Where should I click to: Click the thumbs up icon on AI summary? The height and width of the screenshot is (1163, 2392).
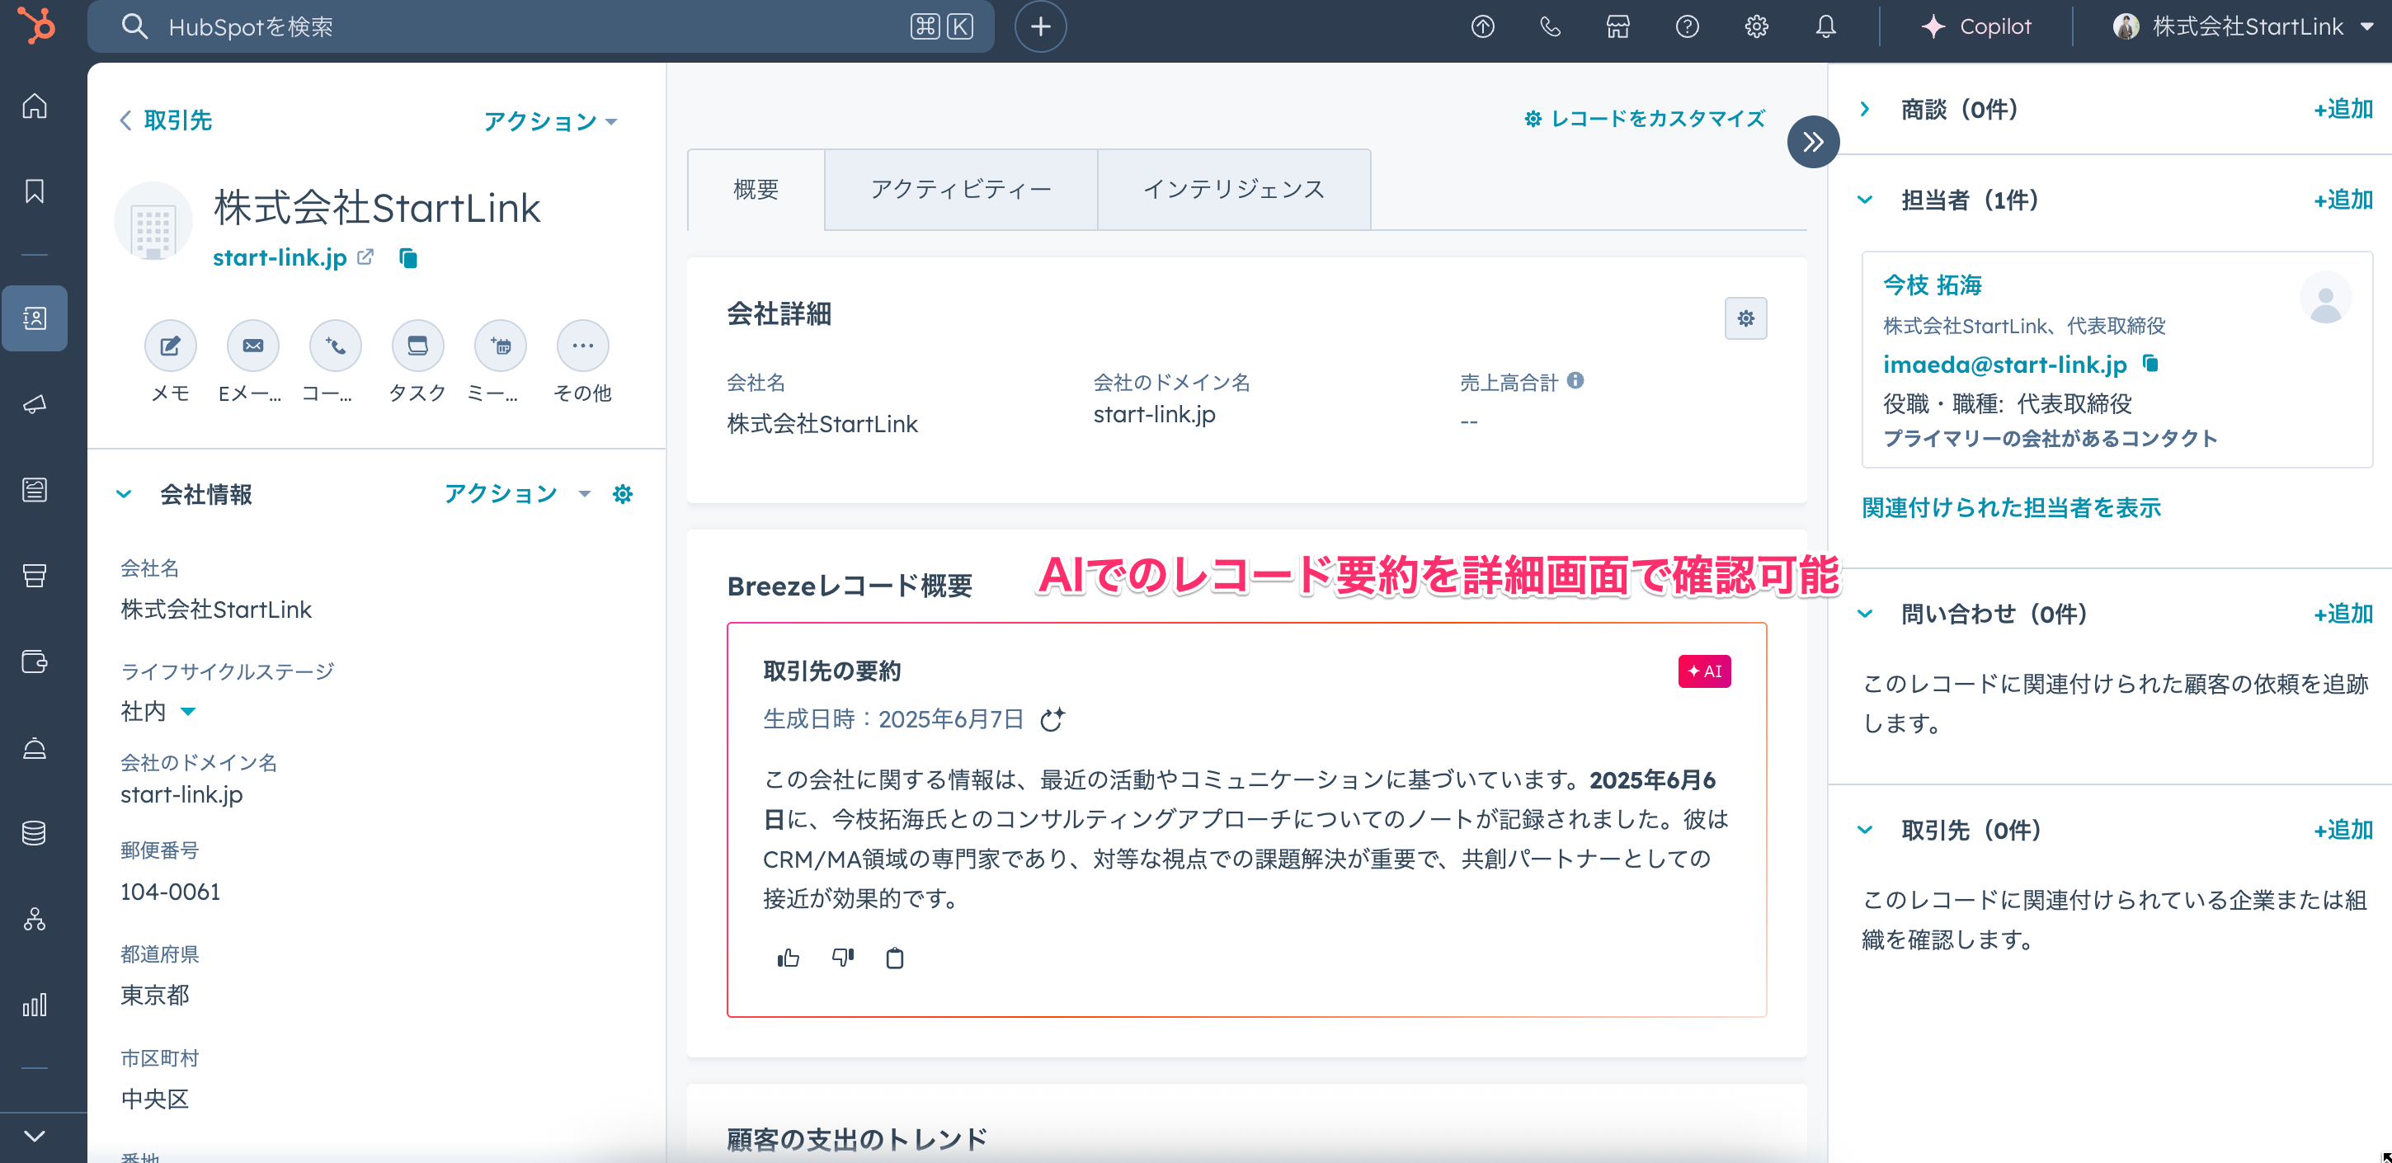tap(789, 958)
